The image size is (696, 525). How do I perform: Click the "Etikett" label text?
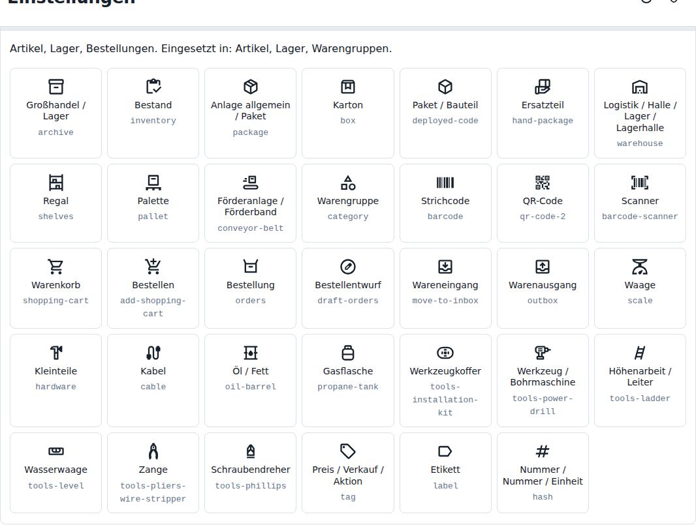pos(445,470)
